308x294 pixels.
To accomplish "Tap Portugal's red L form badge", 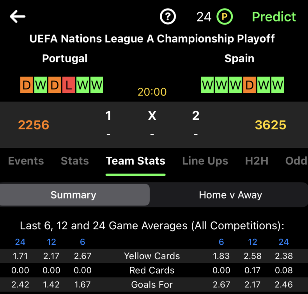I will [x=69, y=85].
